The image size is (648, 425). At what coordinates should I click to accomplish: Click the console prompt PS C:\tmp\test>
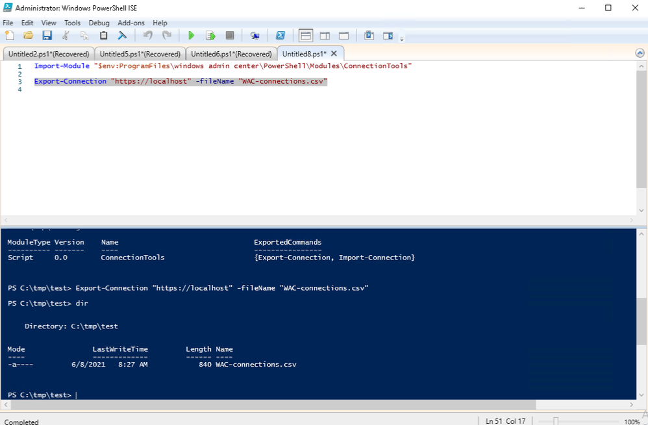[39, 395]
